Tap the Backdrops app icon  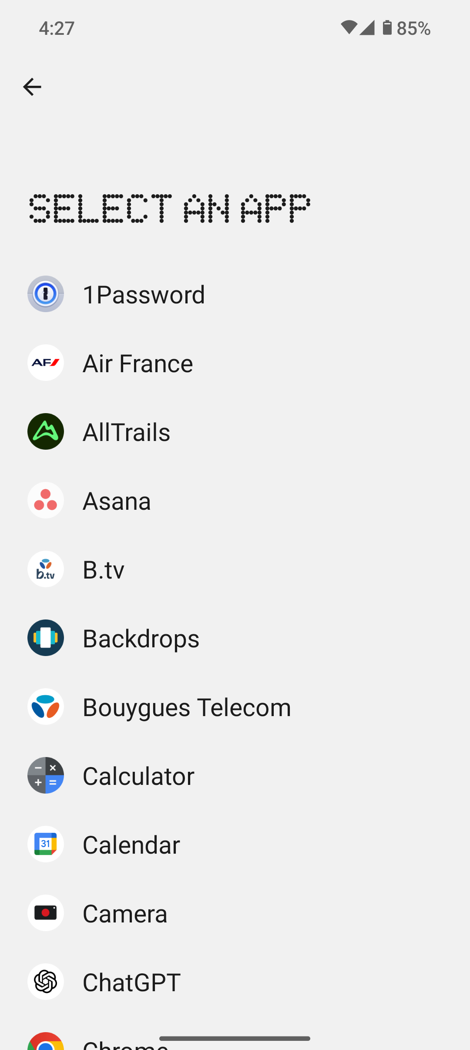coord(46,638)
